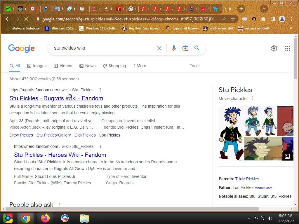Viewport: 299px width, 224px height.
Task: Open the Chrome profile avatar
Action: [282, 19]
